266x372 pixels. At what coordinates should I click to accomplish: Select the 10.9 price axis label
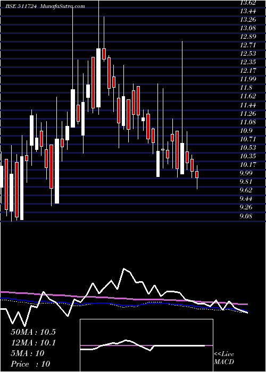point(246,131)
